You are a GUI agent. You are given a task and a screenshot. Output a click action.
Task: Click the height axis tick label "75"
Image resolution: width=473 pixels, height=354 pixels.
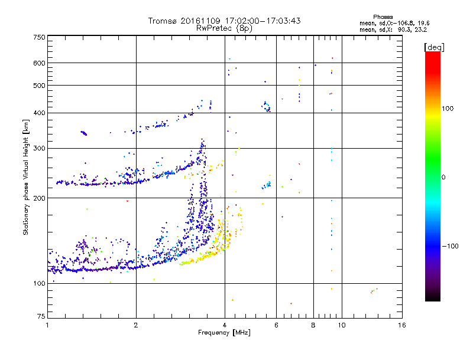point(41,316)
